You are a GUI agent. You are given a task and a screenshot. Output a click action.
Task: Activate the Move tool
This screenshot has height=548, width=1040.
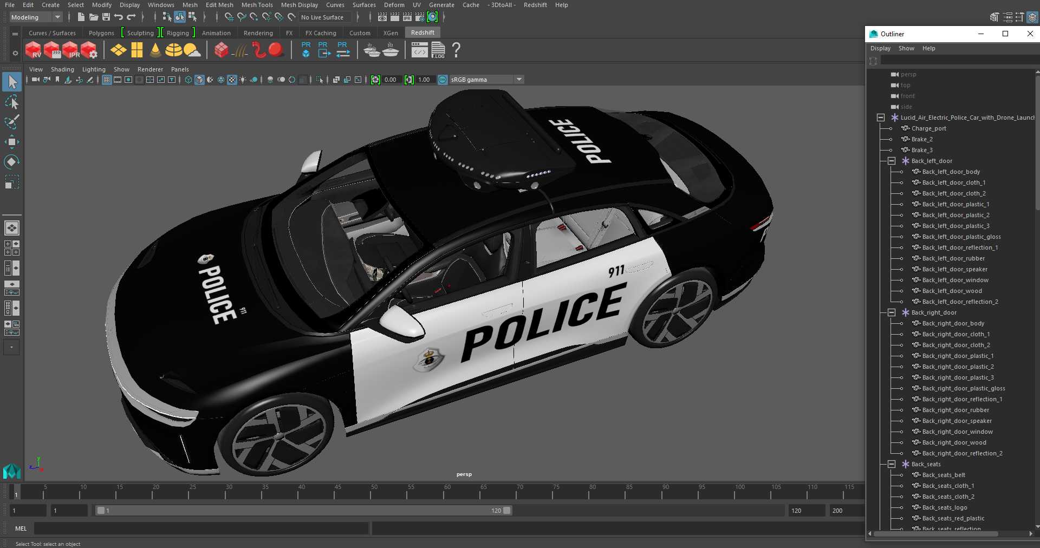point(12,142)
